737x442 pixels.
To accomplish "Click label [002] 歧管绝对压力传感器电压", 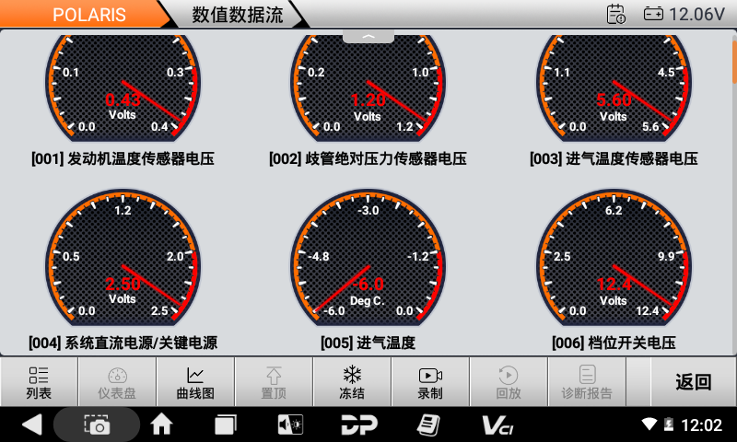I will 368,158.
